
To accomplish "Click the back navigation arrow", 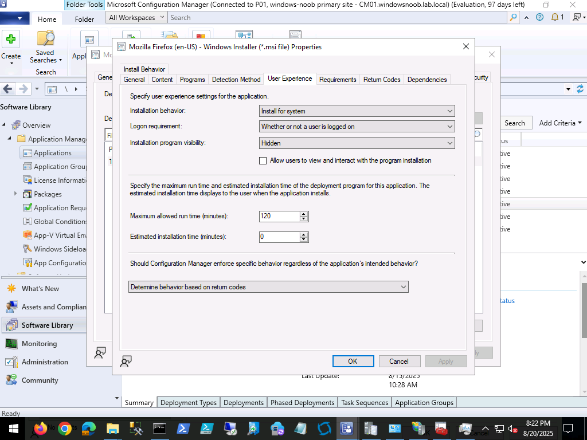I will pyautogui.click(x=8, y=89).
